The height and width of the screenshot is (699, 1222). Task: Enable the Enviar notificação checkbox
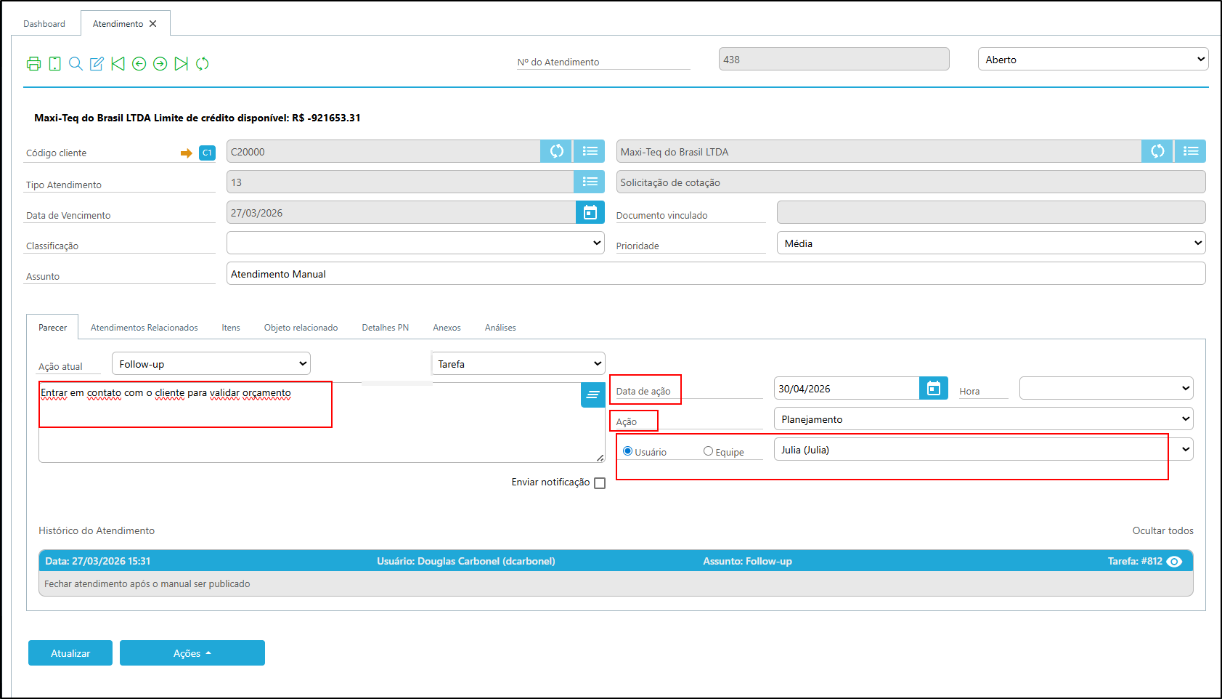(600, 483)
